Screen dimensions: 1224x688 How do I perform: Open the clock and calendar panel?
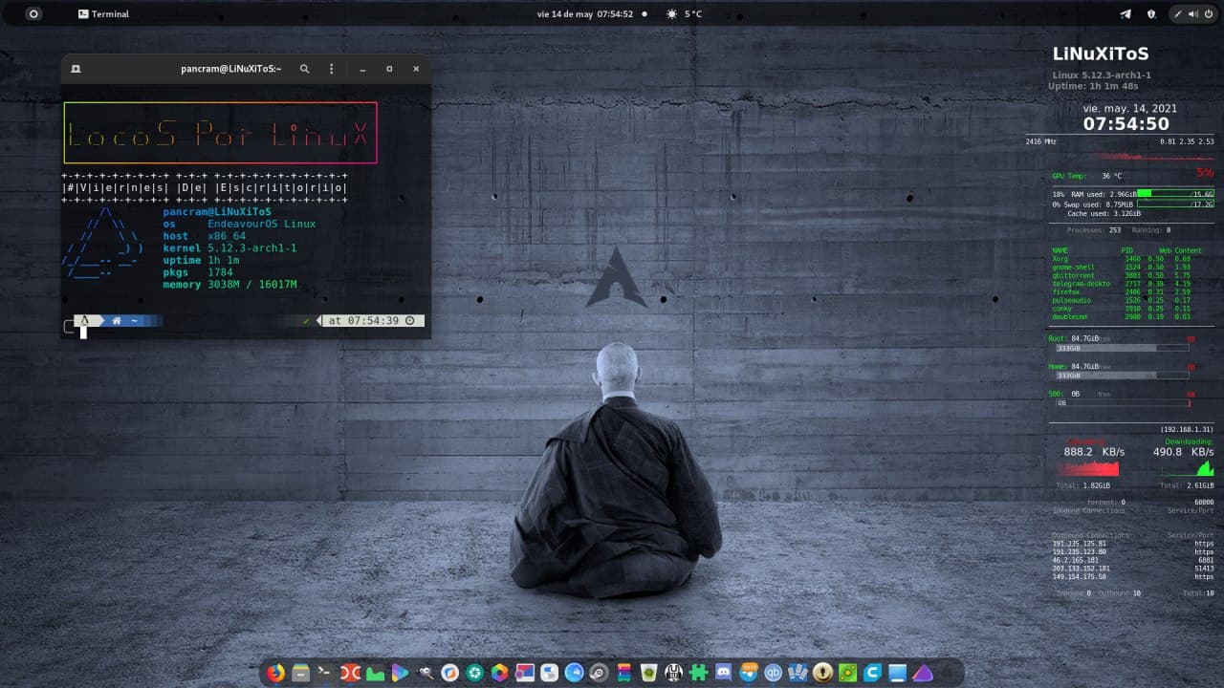tap(585, 14)
